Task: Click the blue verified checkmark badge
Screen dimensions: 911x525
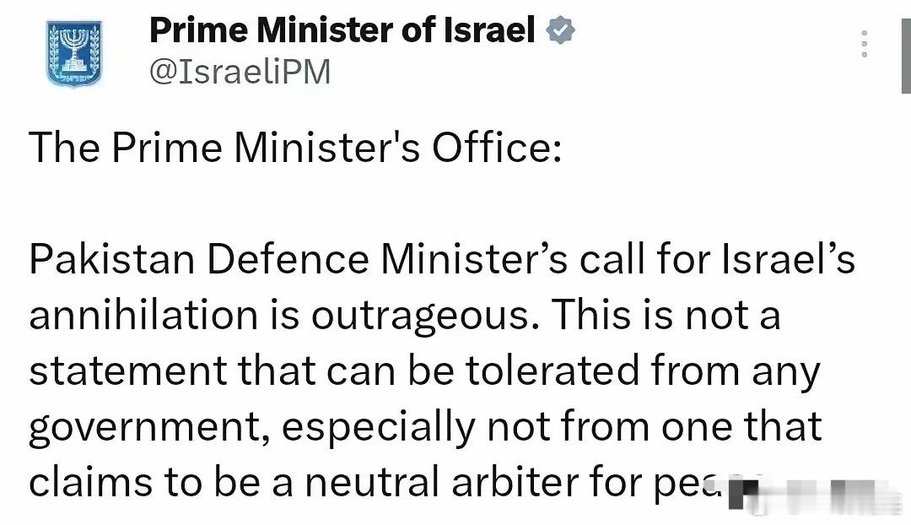Action: pos(560,32)
